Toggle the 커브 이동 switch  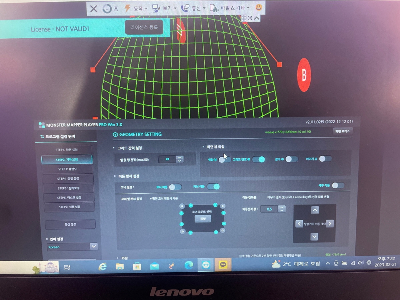pyautogui.click(x=213, y=187)
